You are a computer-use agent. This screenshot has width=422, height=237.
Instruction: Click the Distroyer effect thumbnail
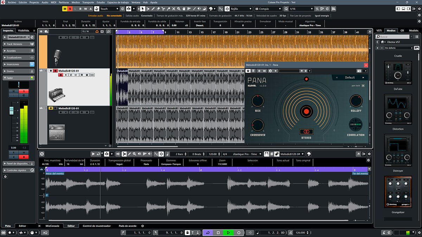pos(398,151)
